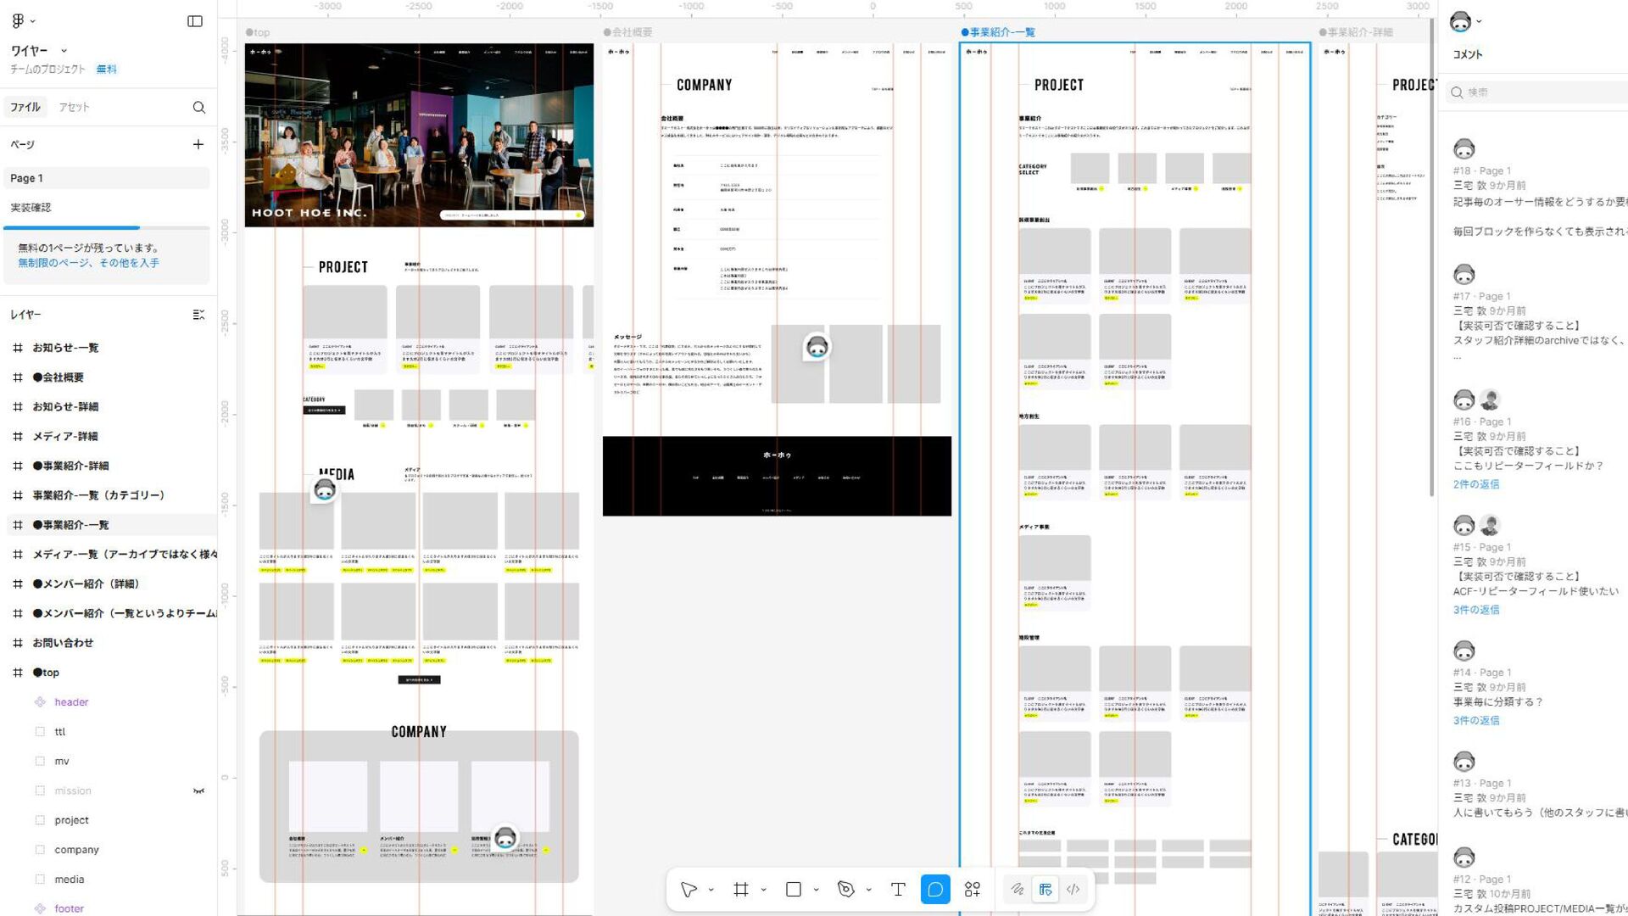Select the Pen tool

[x=845, y=889]
